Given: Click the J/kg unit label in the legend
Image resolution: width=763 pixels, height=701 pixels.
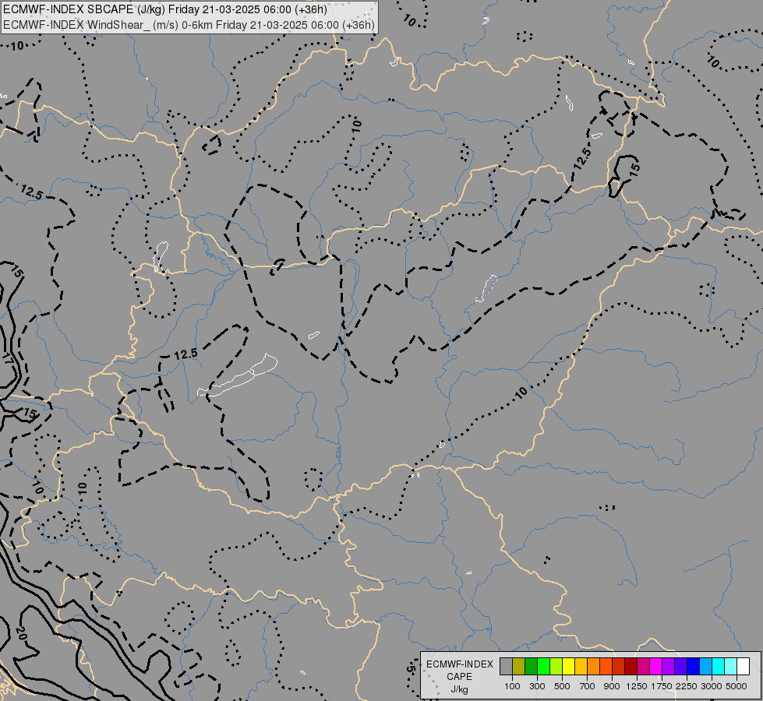Looking at the screenshot, I should coord(459,690).
